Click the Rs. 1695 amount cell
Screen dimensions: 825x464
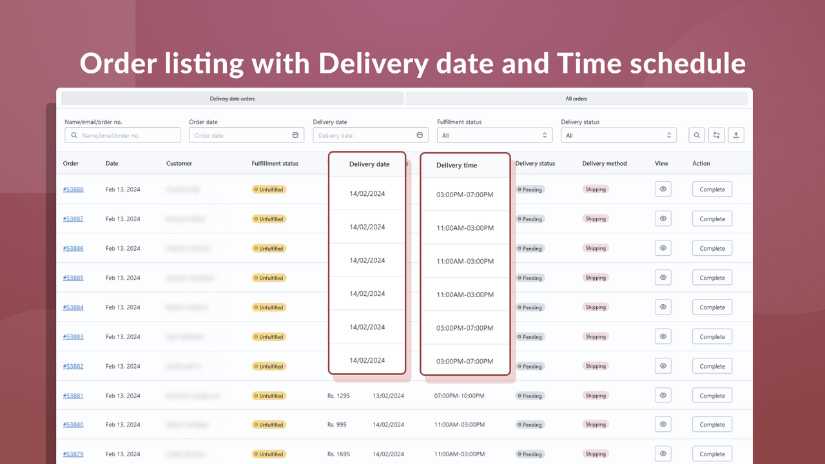338,454
